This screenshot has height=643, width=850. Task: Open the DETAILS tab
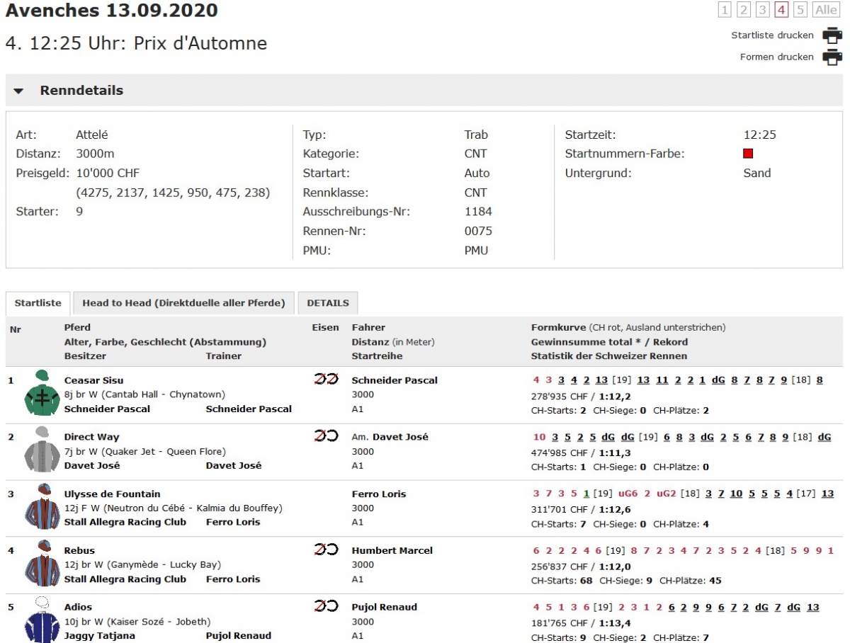[327, 303]
